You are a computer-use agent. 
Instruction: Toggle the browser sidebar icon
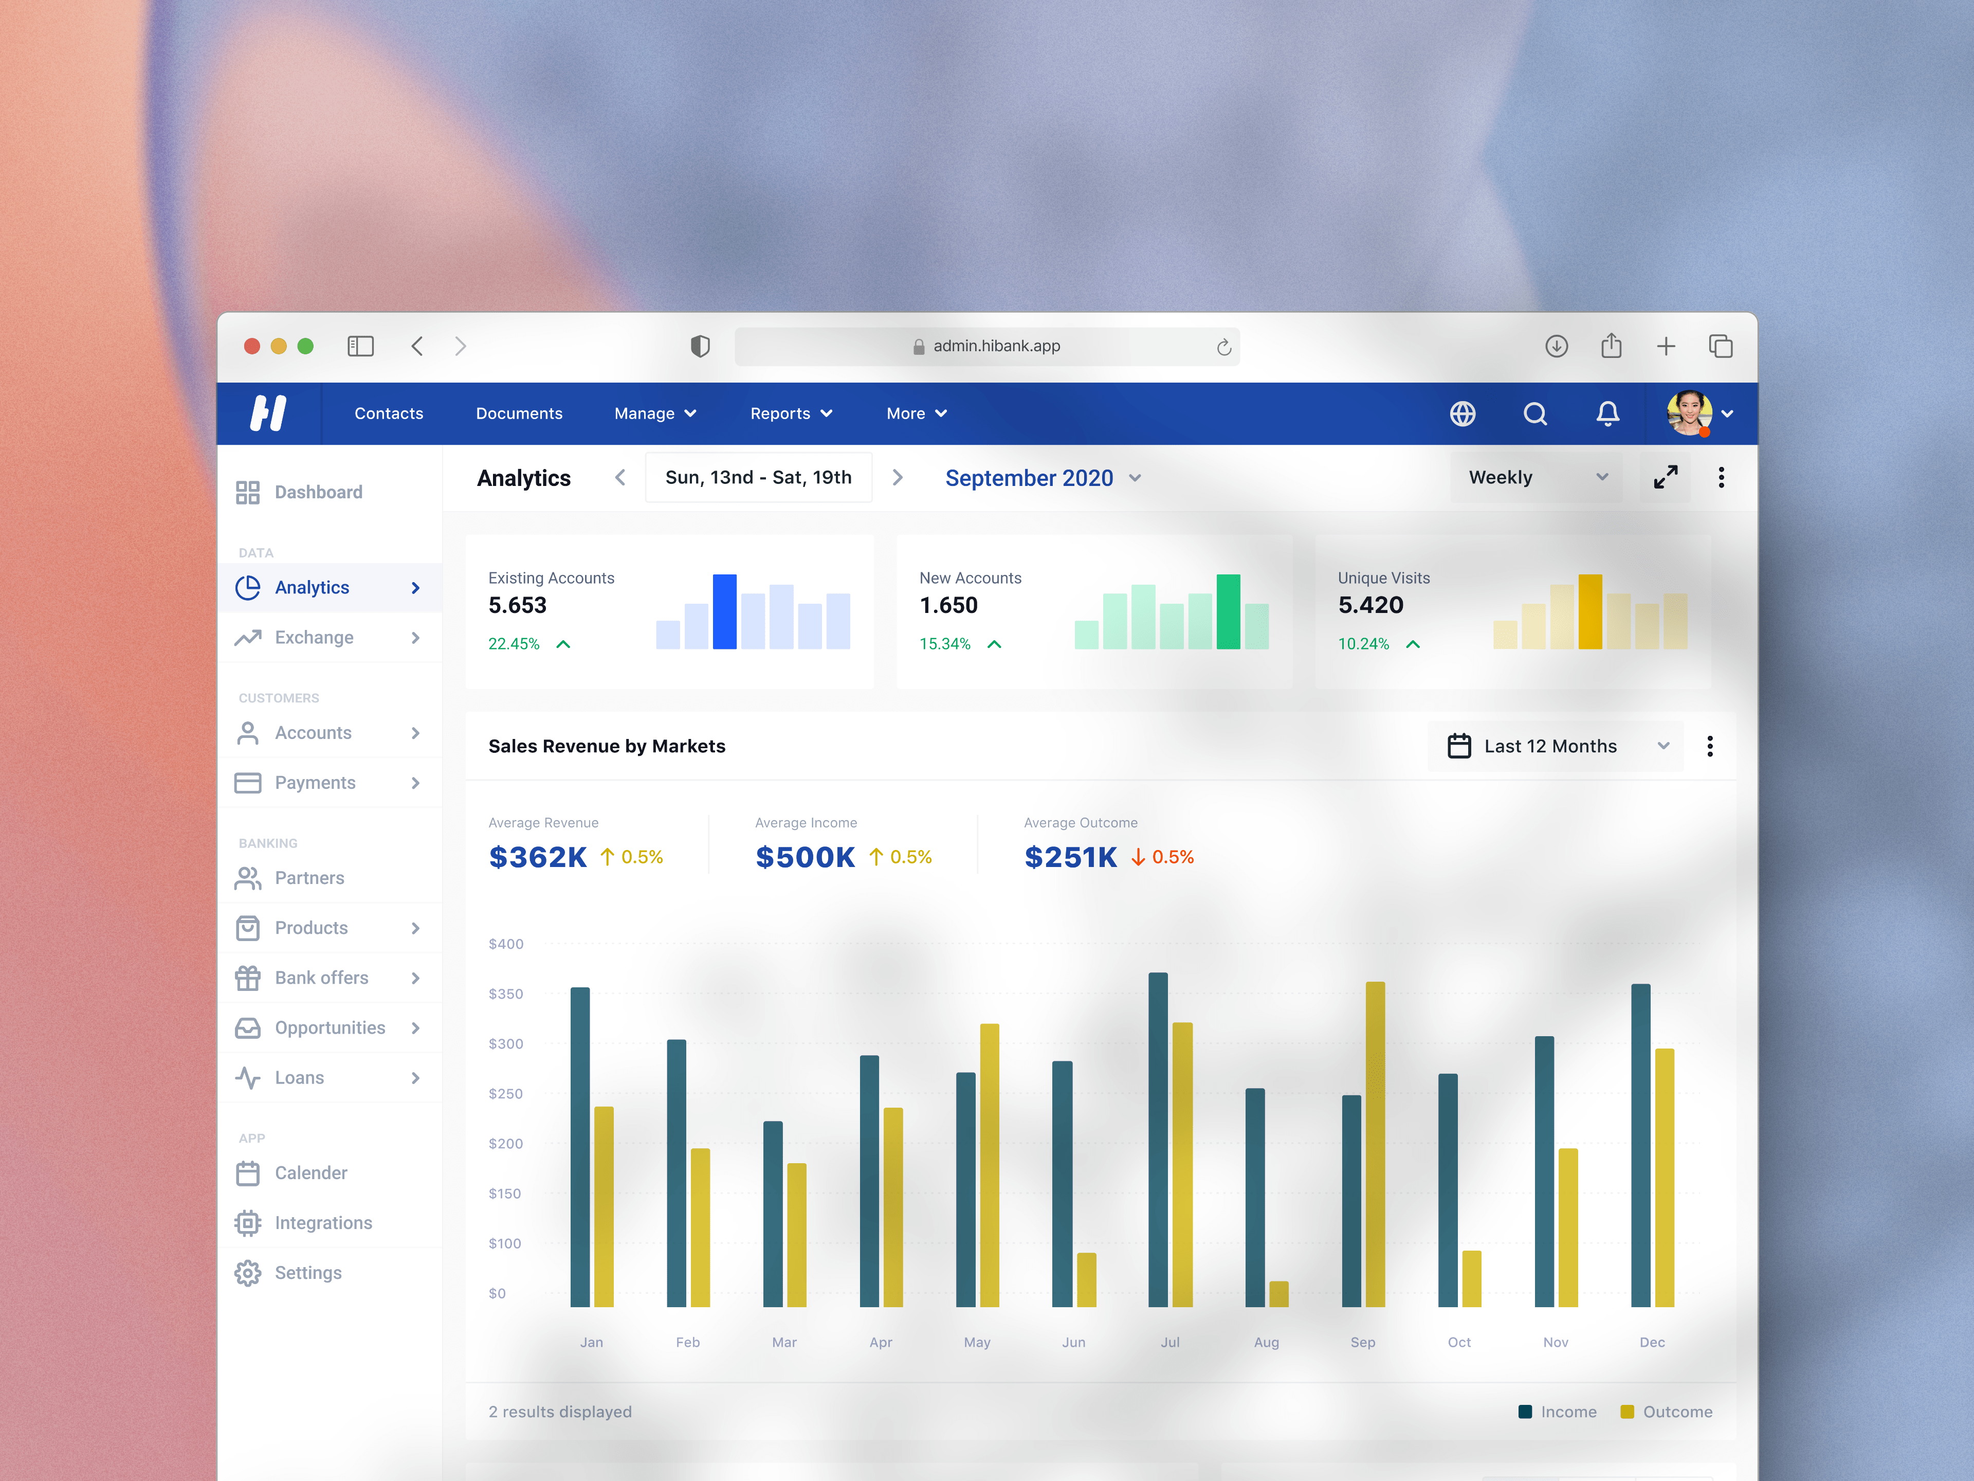360,347
